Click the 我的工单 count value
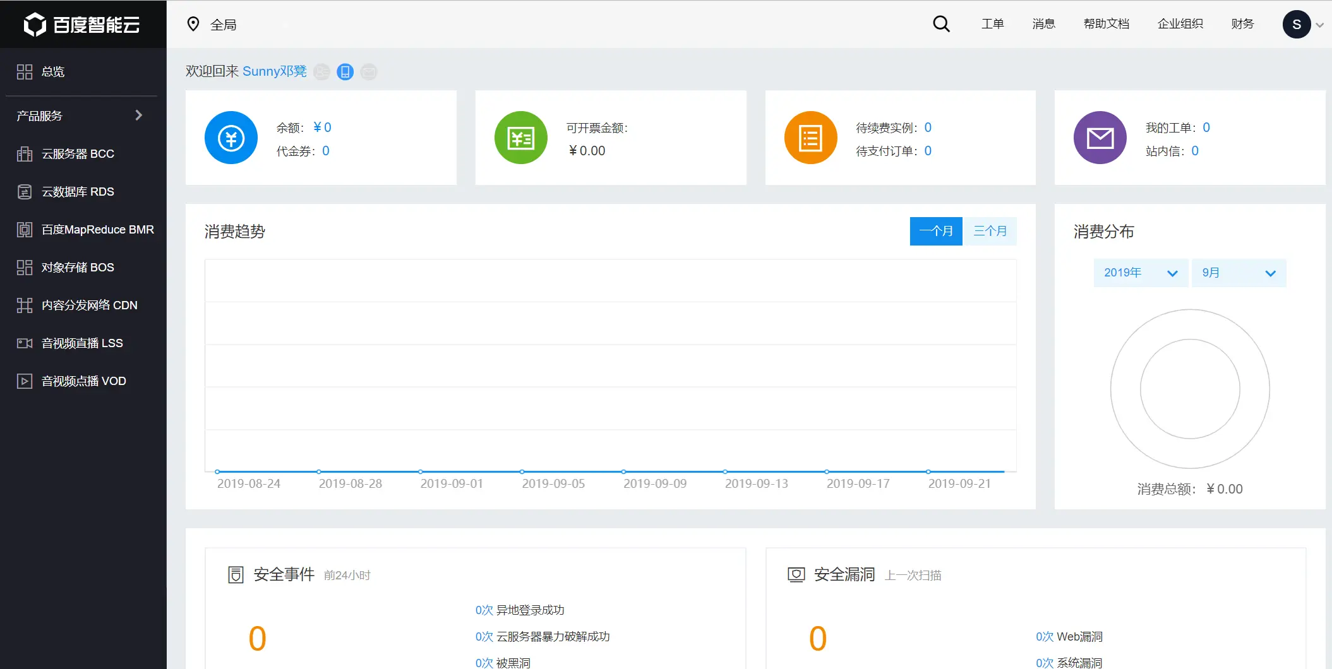The height and width of the screenshot is (669, 1332). point(1206,127)
